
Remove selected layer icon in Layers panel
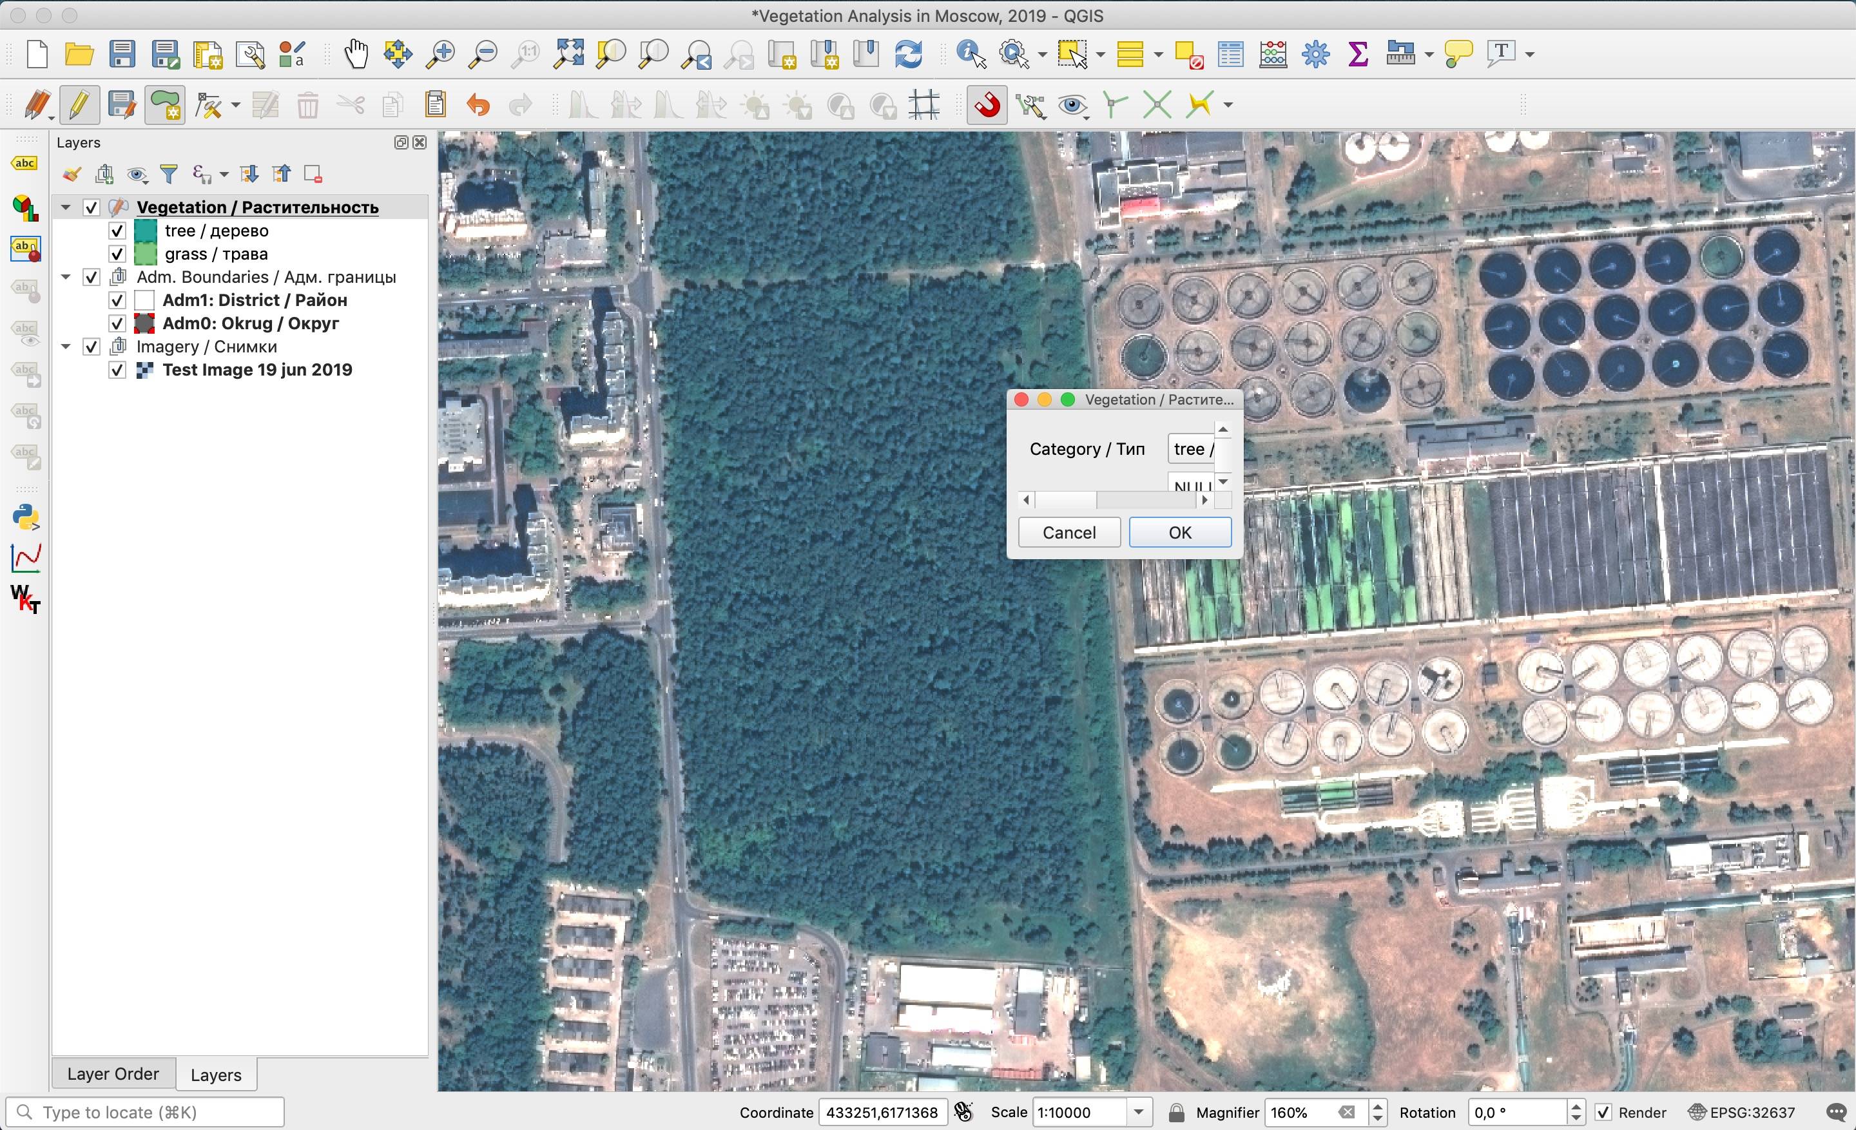(x=313, y=175)
